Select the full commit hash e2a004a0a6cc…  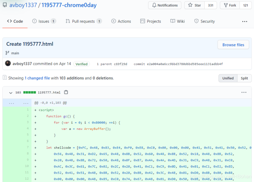pyautogui.click(x=185, y=64)
